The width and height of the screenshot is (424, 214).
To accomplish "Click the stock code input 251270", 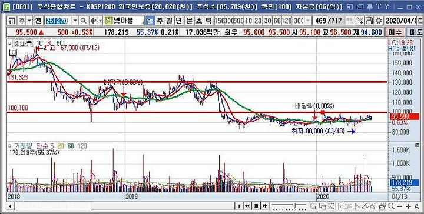I will point(58,21).
